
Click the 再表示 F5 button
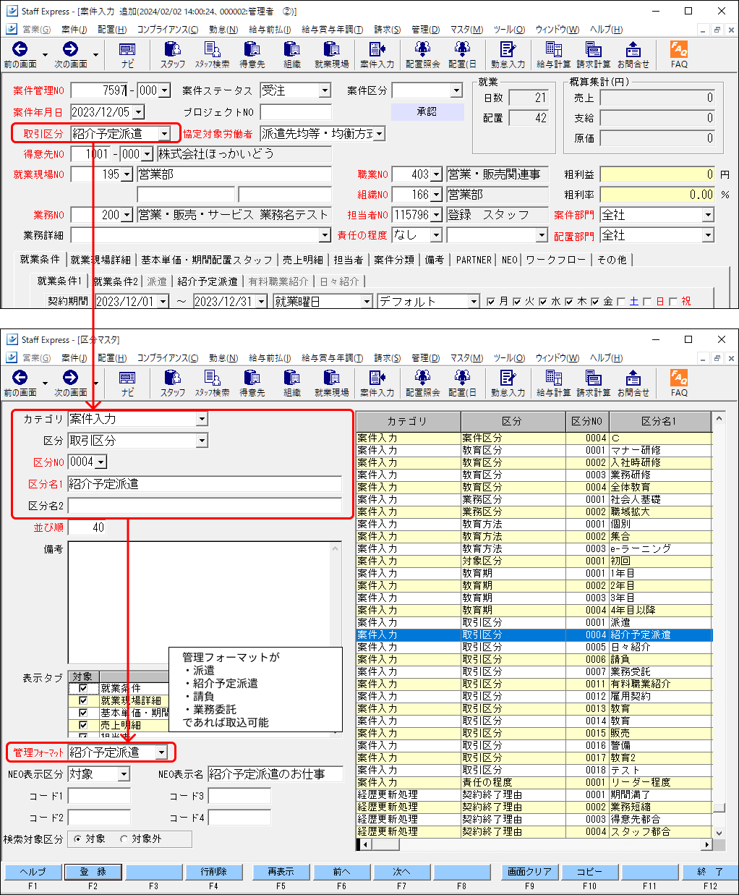point(281,872)
